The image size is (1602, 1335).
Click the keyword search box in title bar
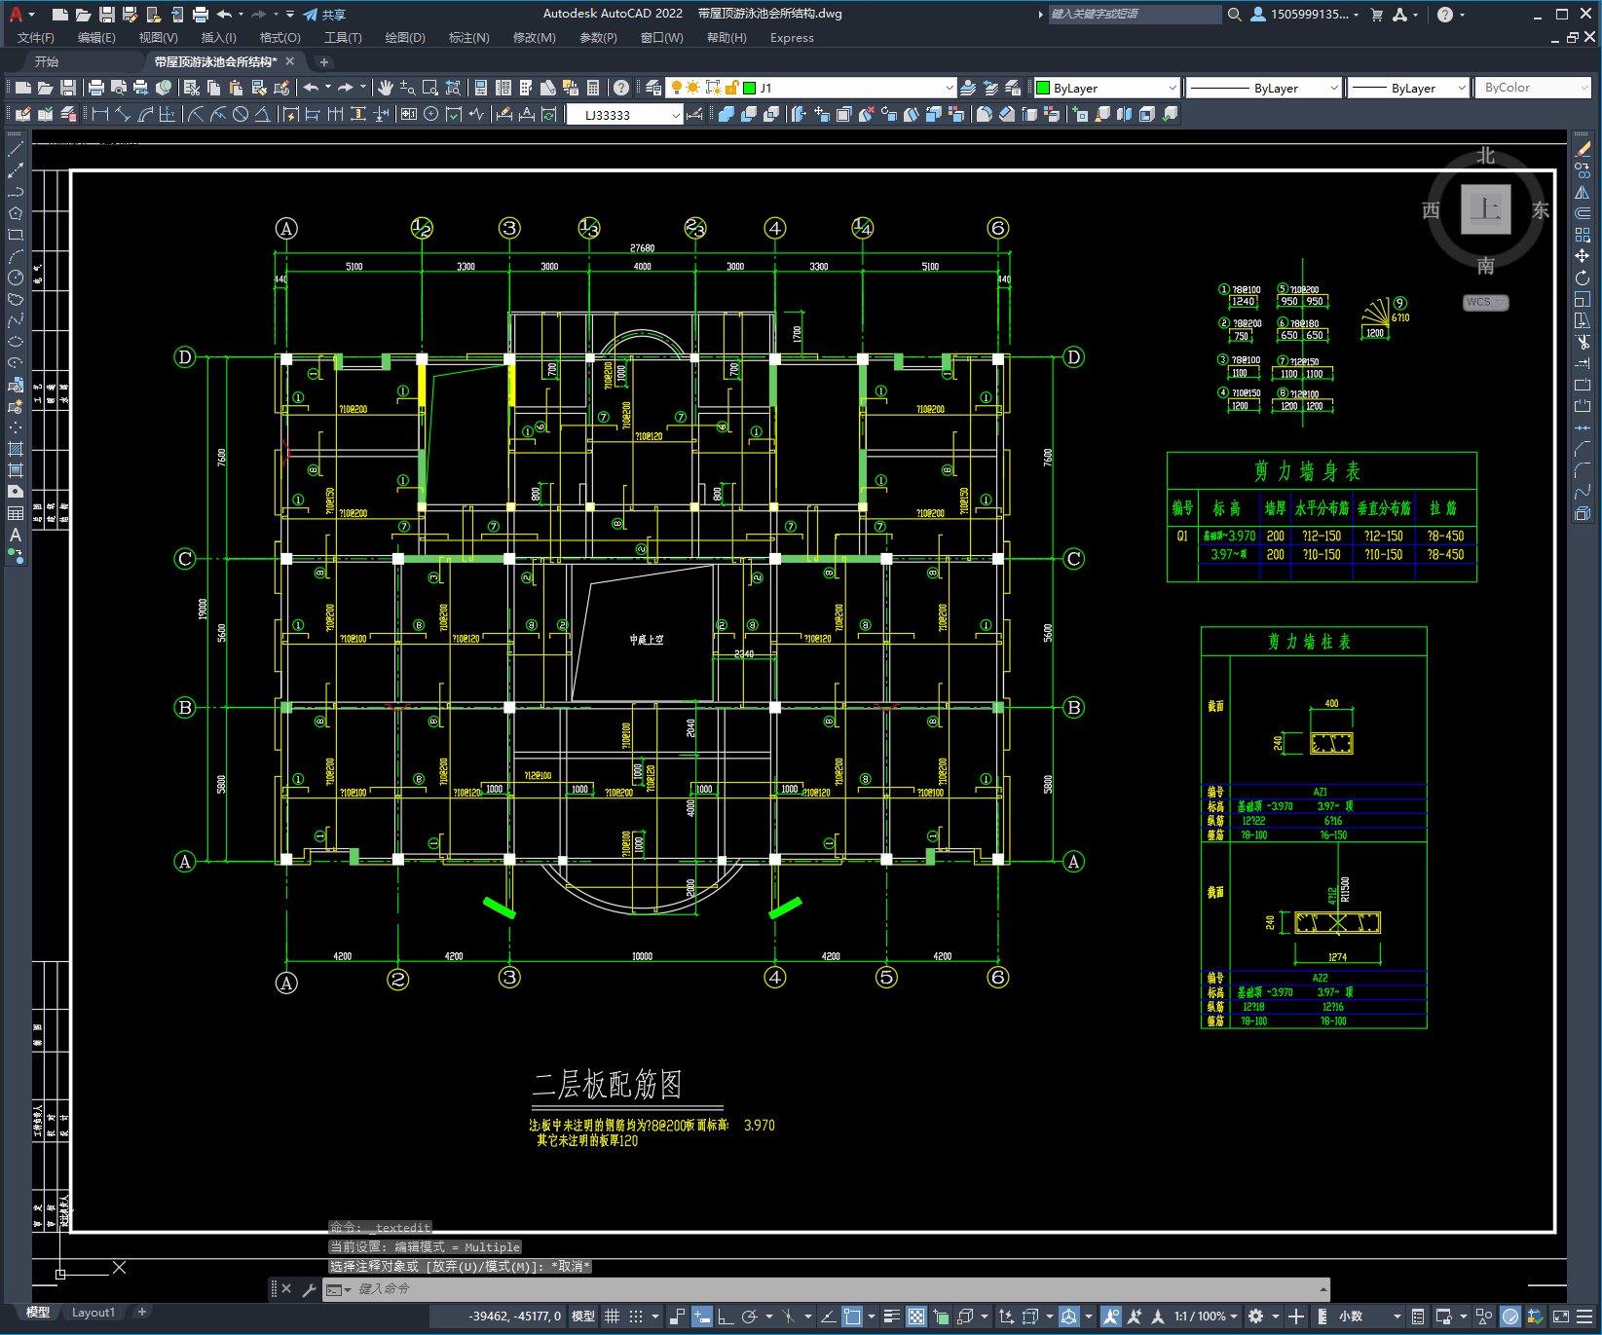[1135, 14]
